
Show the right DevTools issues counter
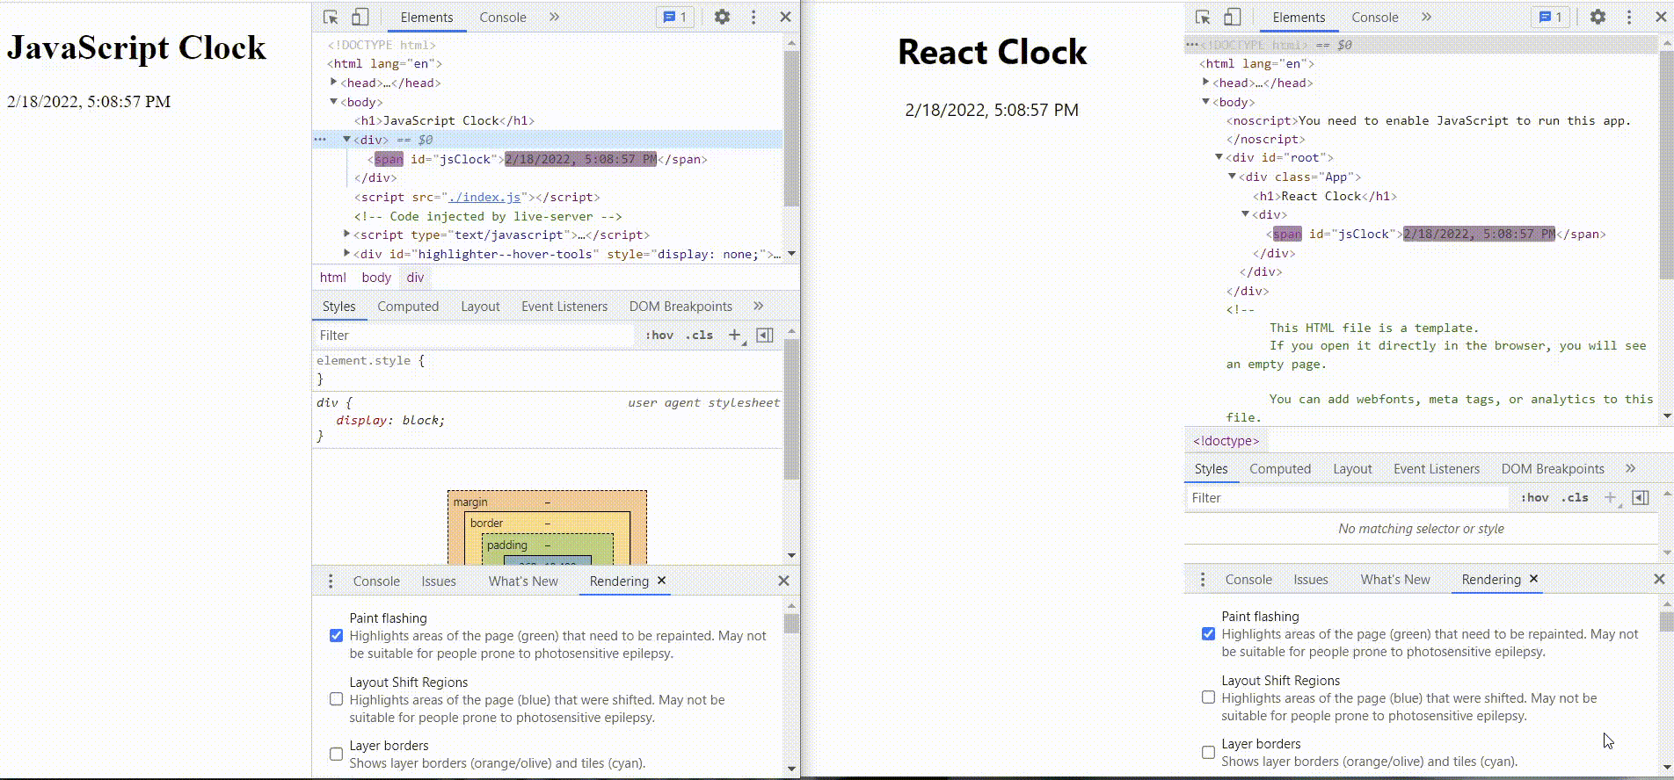(x=1551, y=17)
